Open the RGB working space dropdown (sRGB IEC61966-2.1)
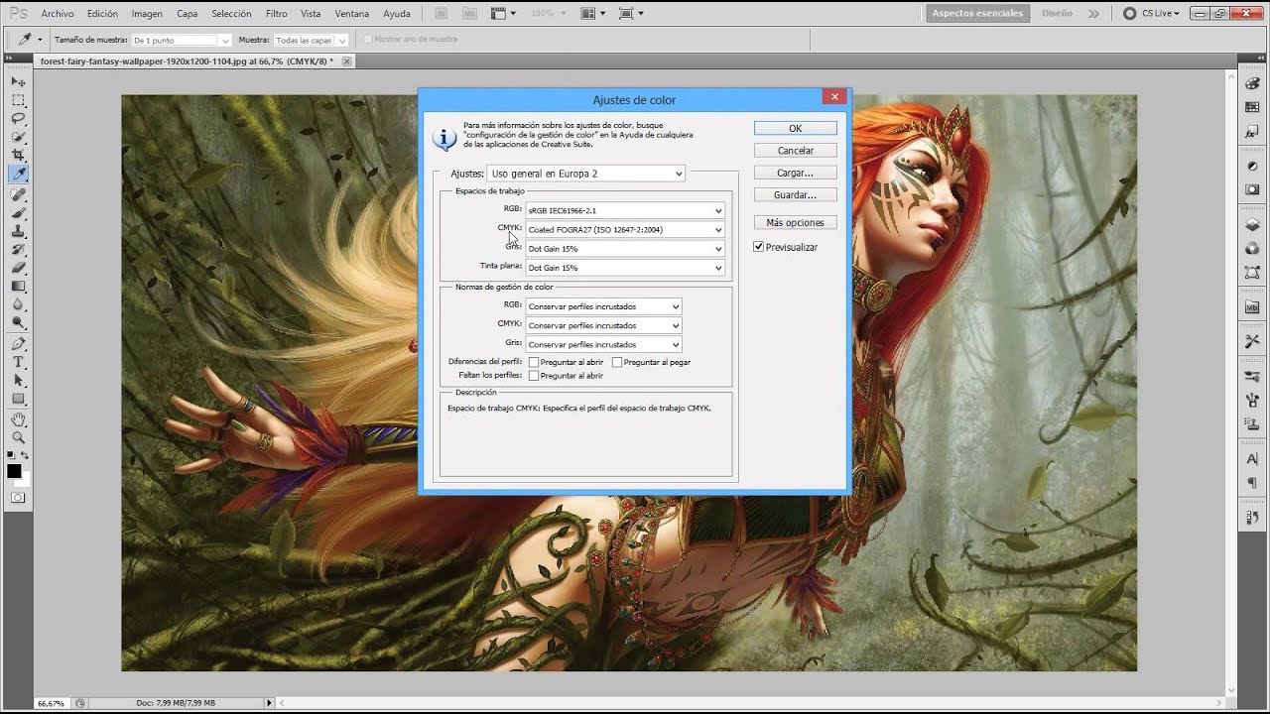Viewport: 1270px width, 714px height. 625,210
